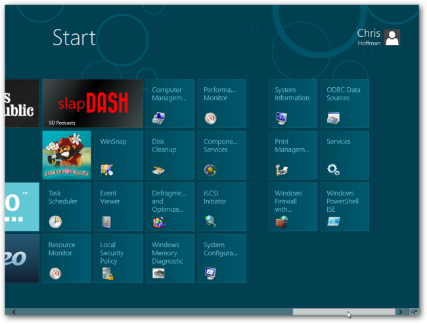Click the scroll right arrow
Screen dimensions: 427x324
400,312
